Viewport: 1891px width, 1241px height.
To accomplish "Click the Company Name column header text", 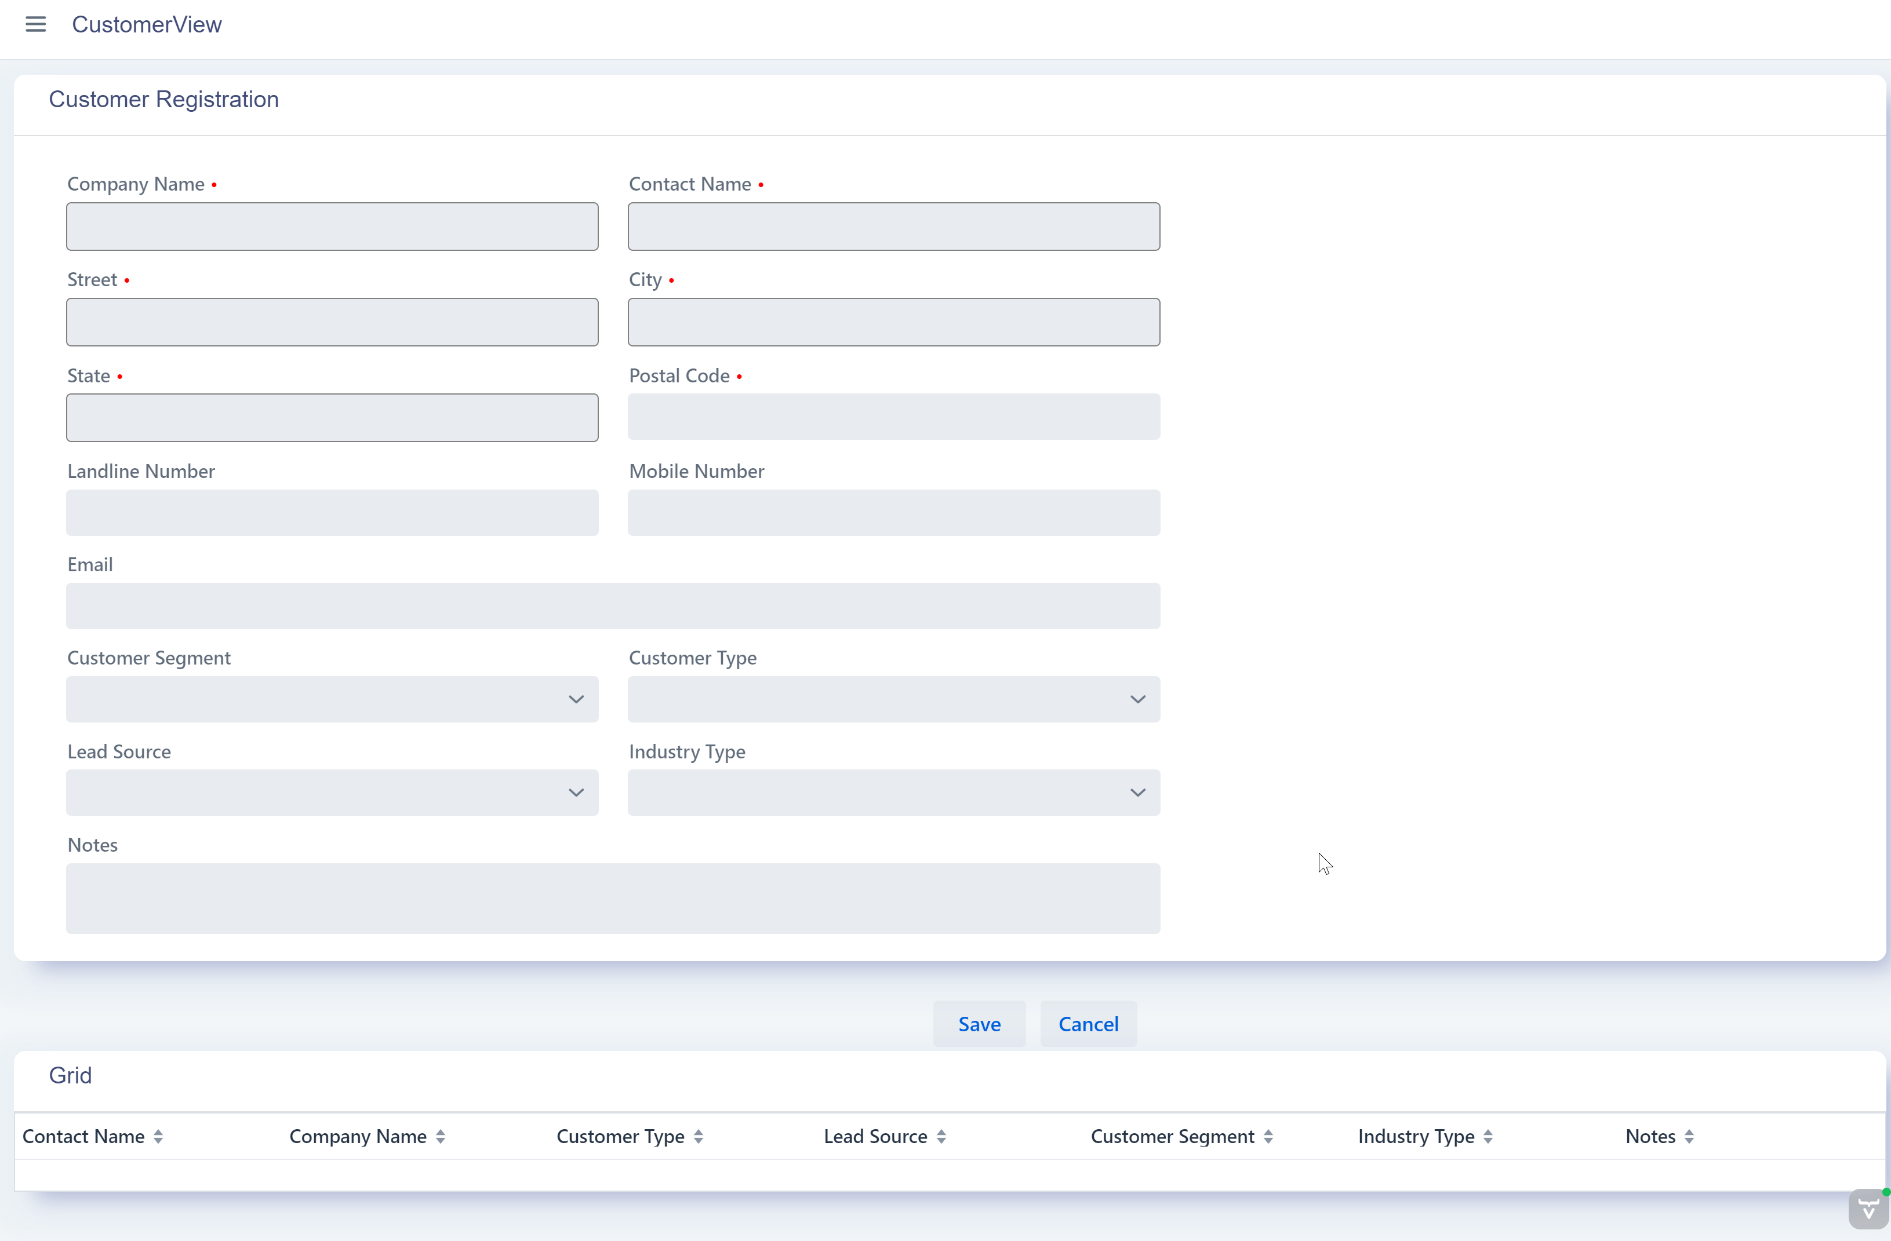I will pyautogui.click(x=358, y=1136).
